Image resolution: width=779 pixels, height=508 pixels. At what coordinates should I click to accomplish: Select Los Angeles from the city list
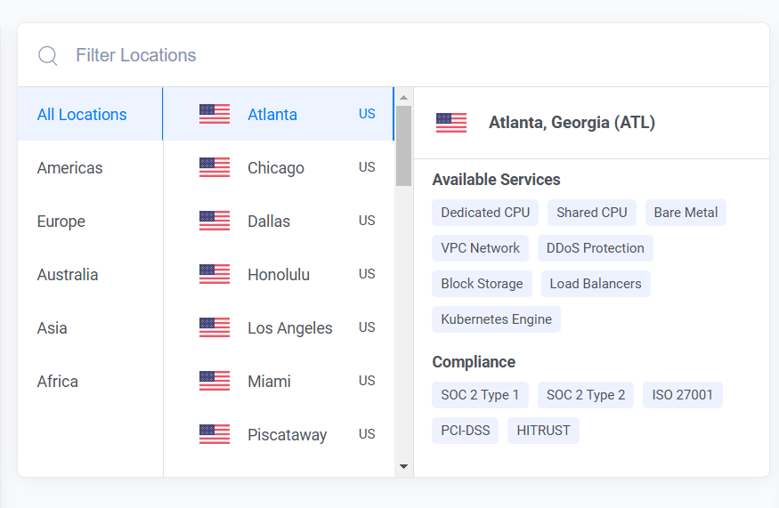[279, 327]
